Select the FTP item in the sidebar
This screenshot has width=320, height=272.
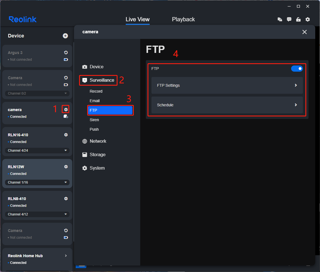coord(110,110)
